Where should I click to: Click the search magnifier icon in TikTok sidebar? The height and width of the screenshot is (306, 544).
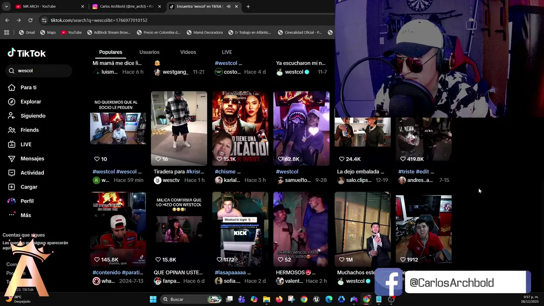coord(11,71)
